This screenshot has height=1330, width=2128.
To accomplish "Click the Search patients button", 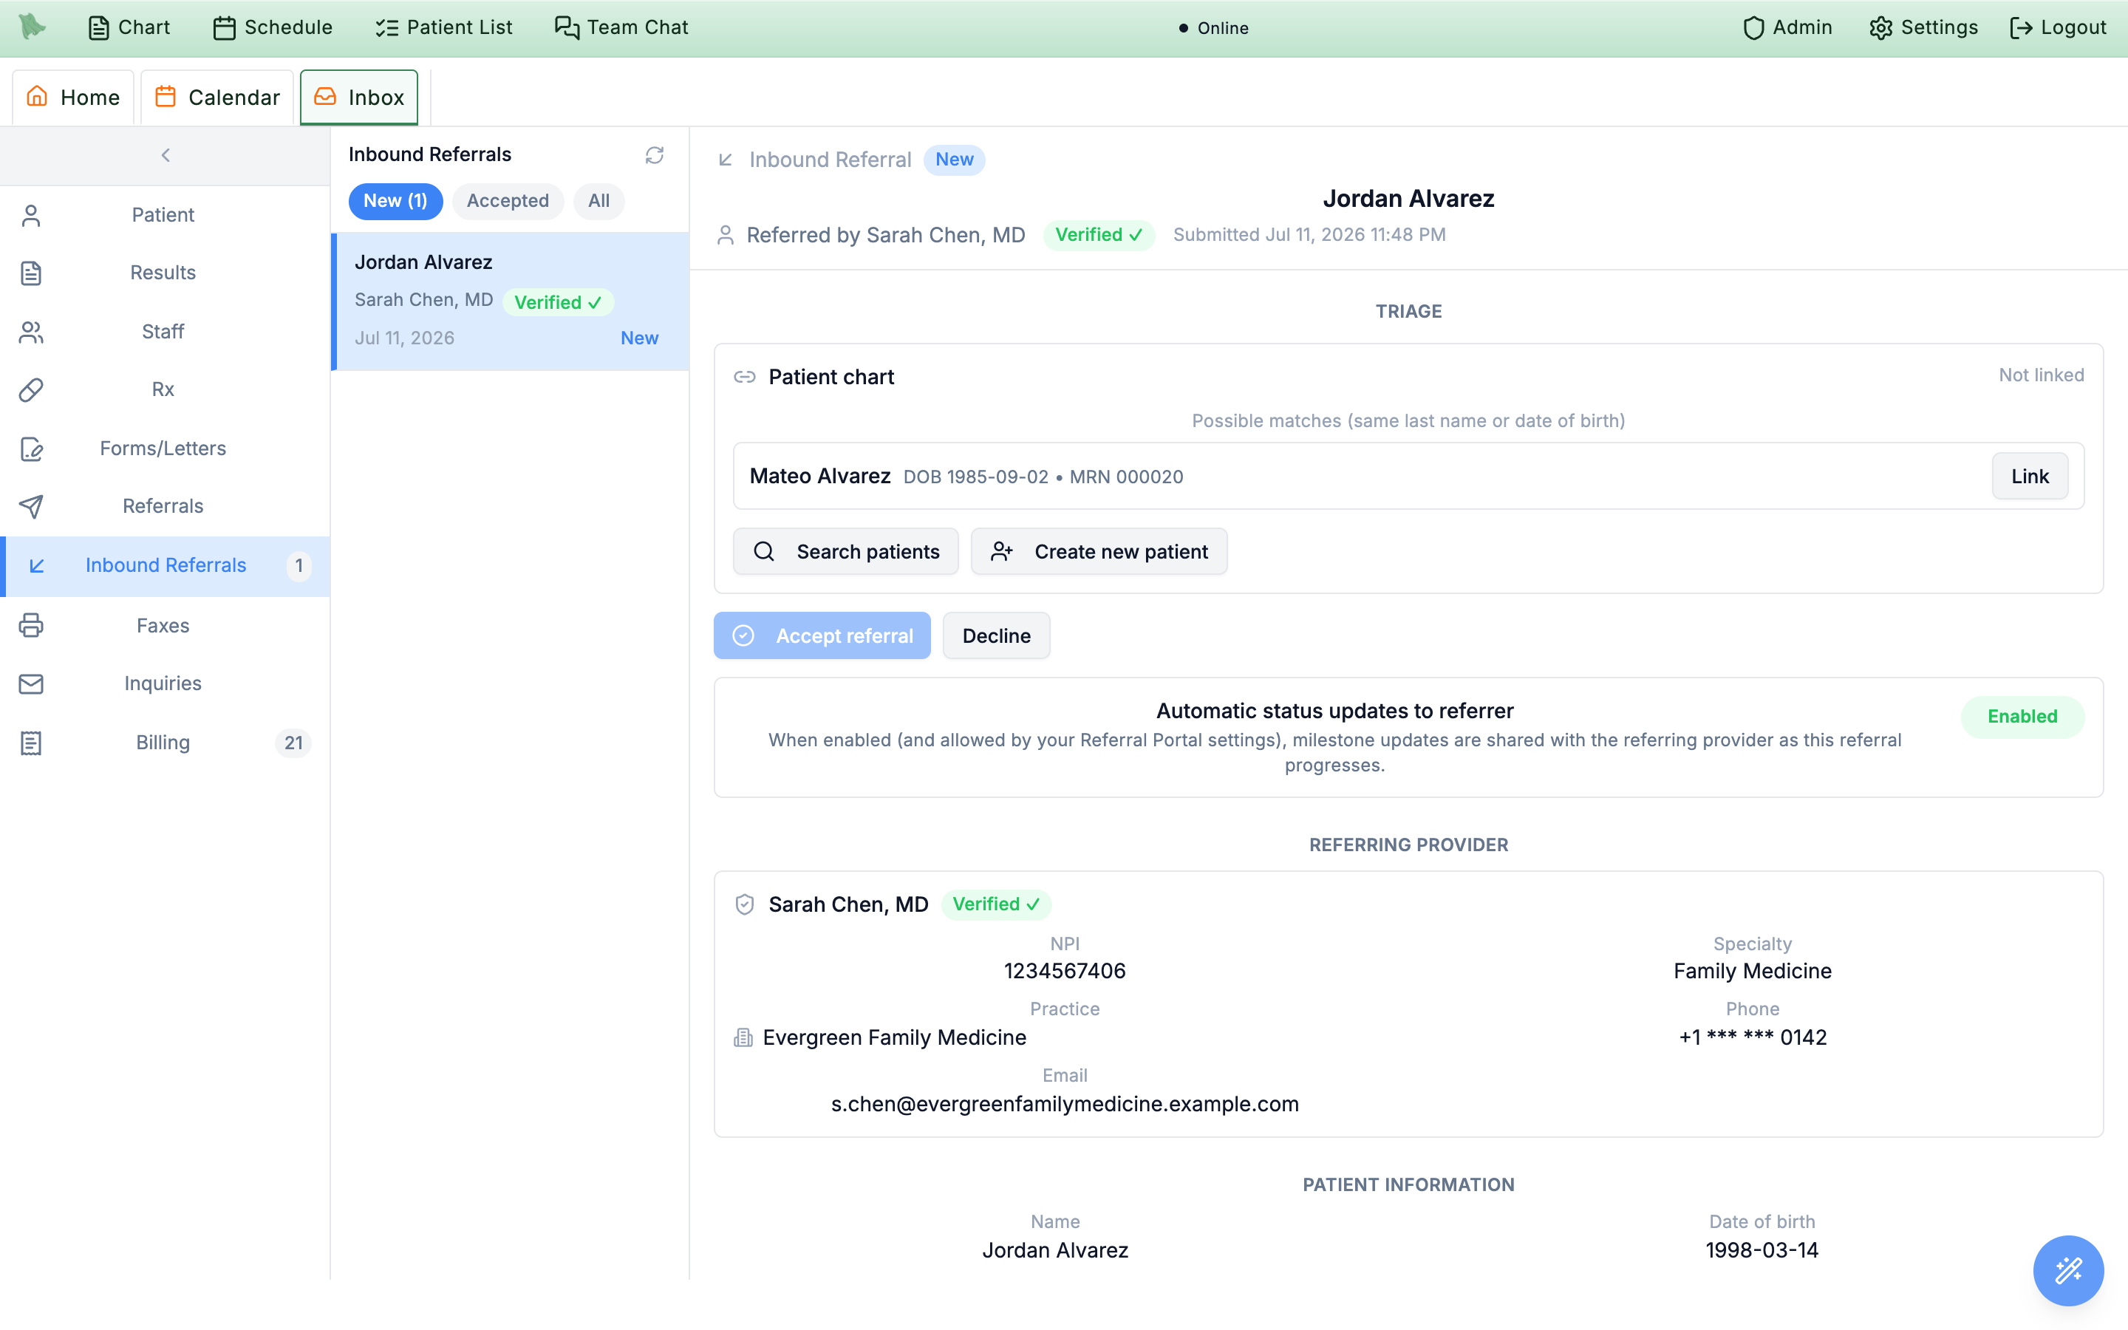I will tap(846, 553).
